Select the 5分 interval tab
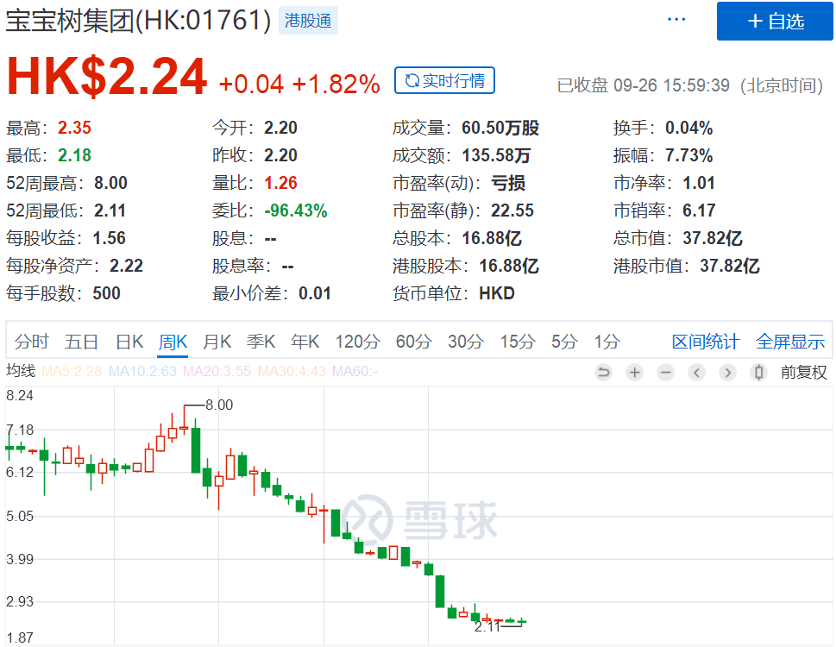 564,342
